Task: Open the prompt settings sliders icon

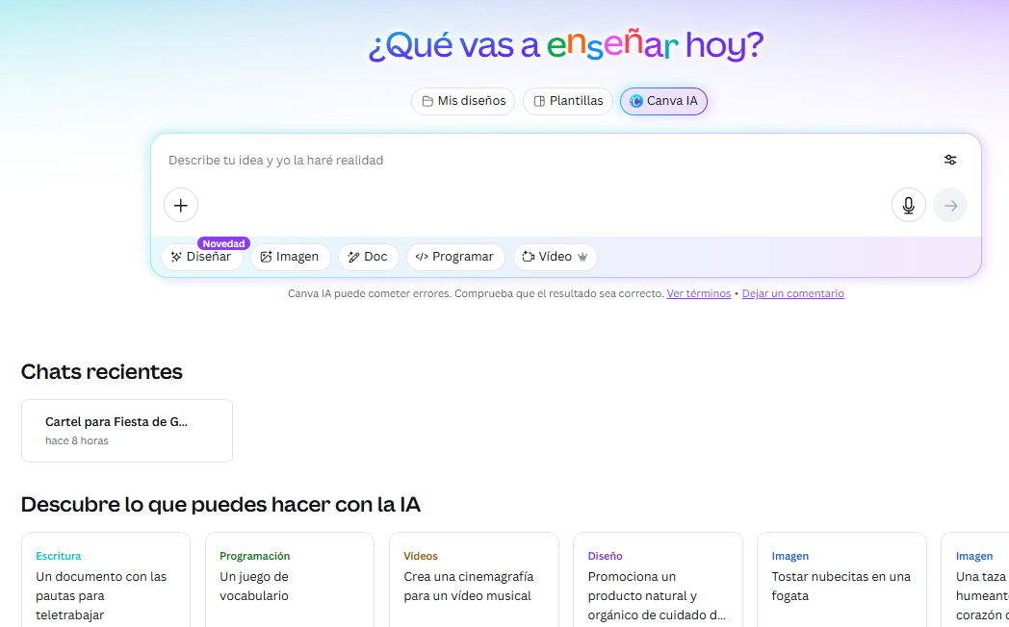Action: 950,160
